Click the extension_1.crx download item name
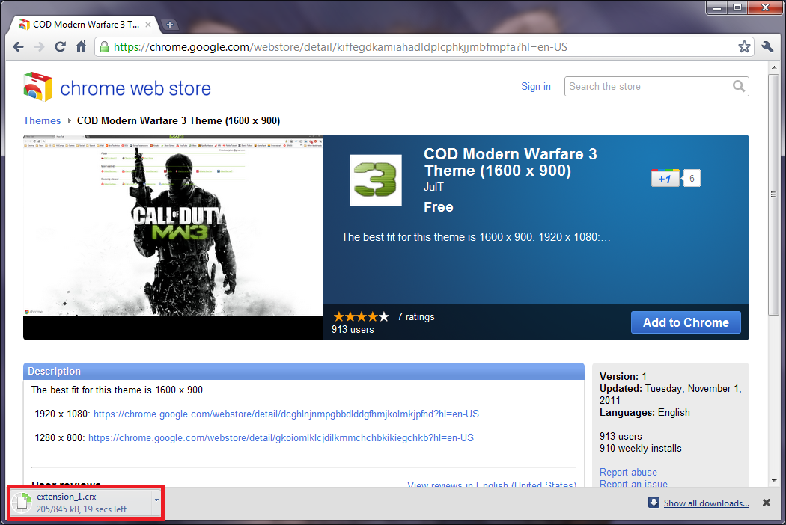The width and height of the screenshot is (786, 525). [66, 497]
